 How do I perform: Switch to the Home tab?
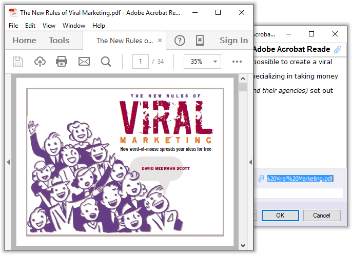click(x=24, y=41)
